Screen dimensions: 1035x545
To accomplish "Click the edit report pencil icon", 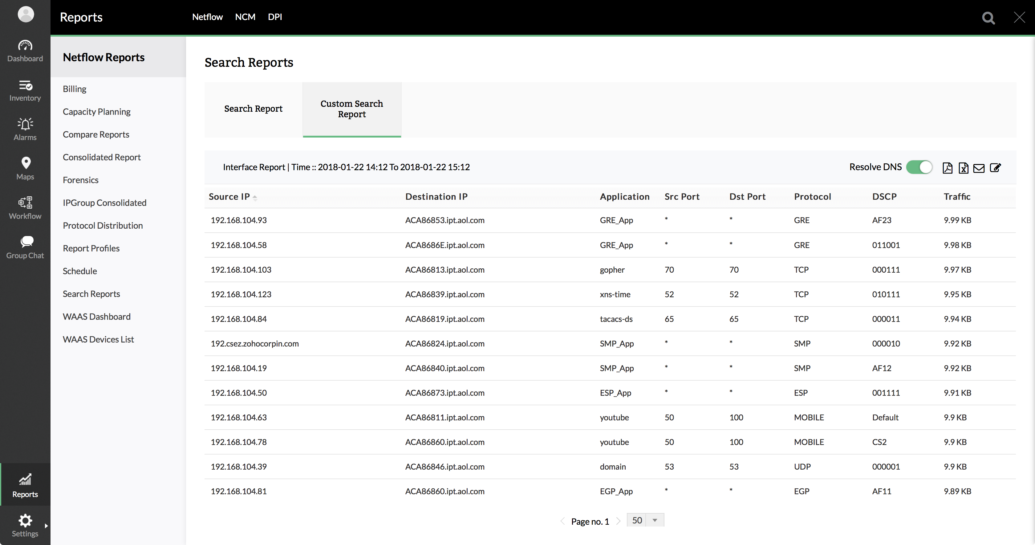I will [x=995, y=167].
